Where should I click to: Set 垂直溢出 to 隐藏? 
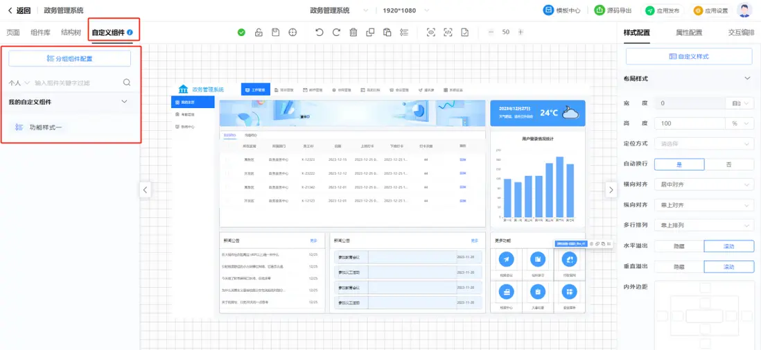pos(679,267)
